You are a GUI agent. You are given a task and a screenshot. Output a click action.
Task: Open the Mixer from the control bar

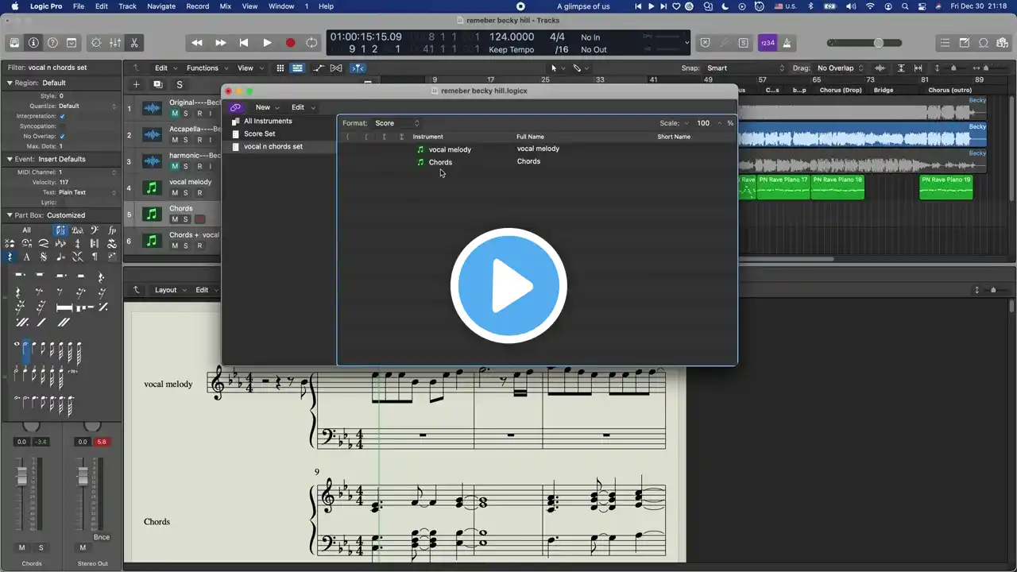tap(115, 43)
